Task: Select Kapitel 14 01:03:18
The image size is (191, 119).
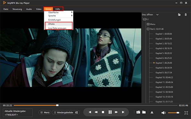Action: (x=164, y=97)
